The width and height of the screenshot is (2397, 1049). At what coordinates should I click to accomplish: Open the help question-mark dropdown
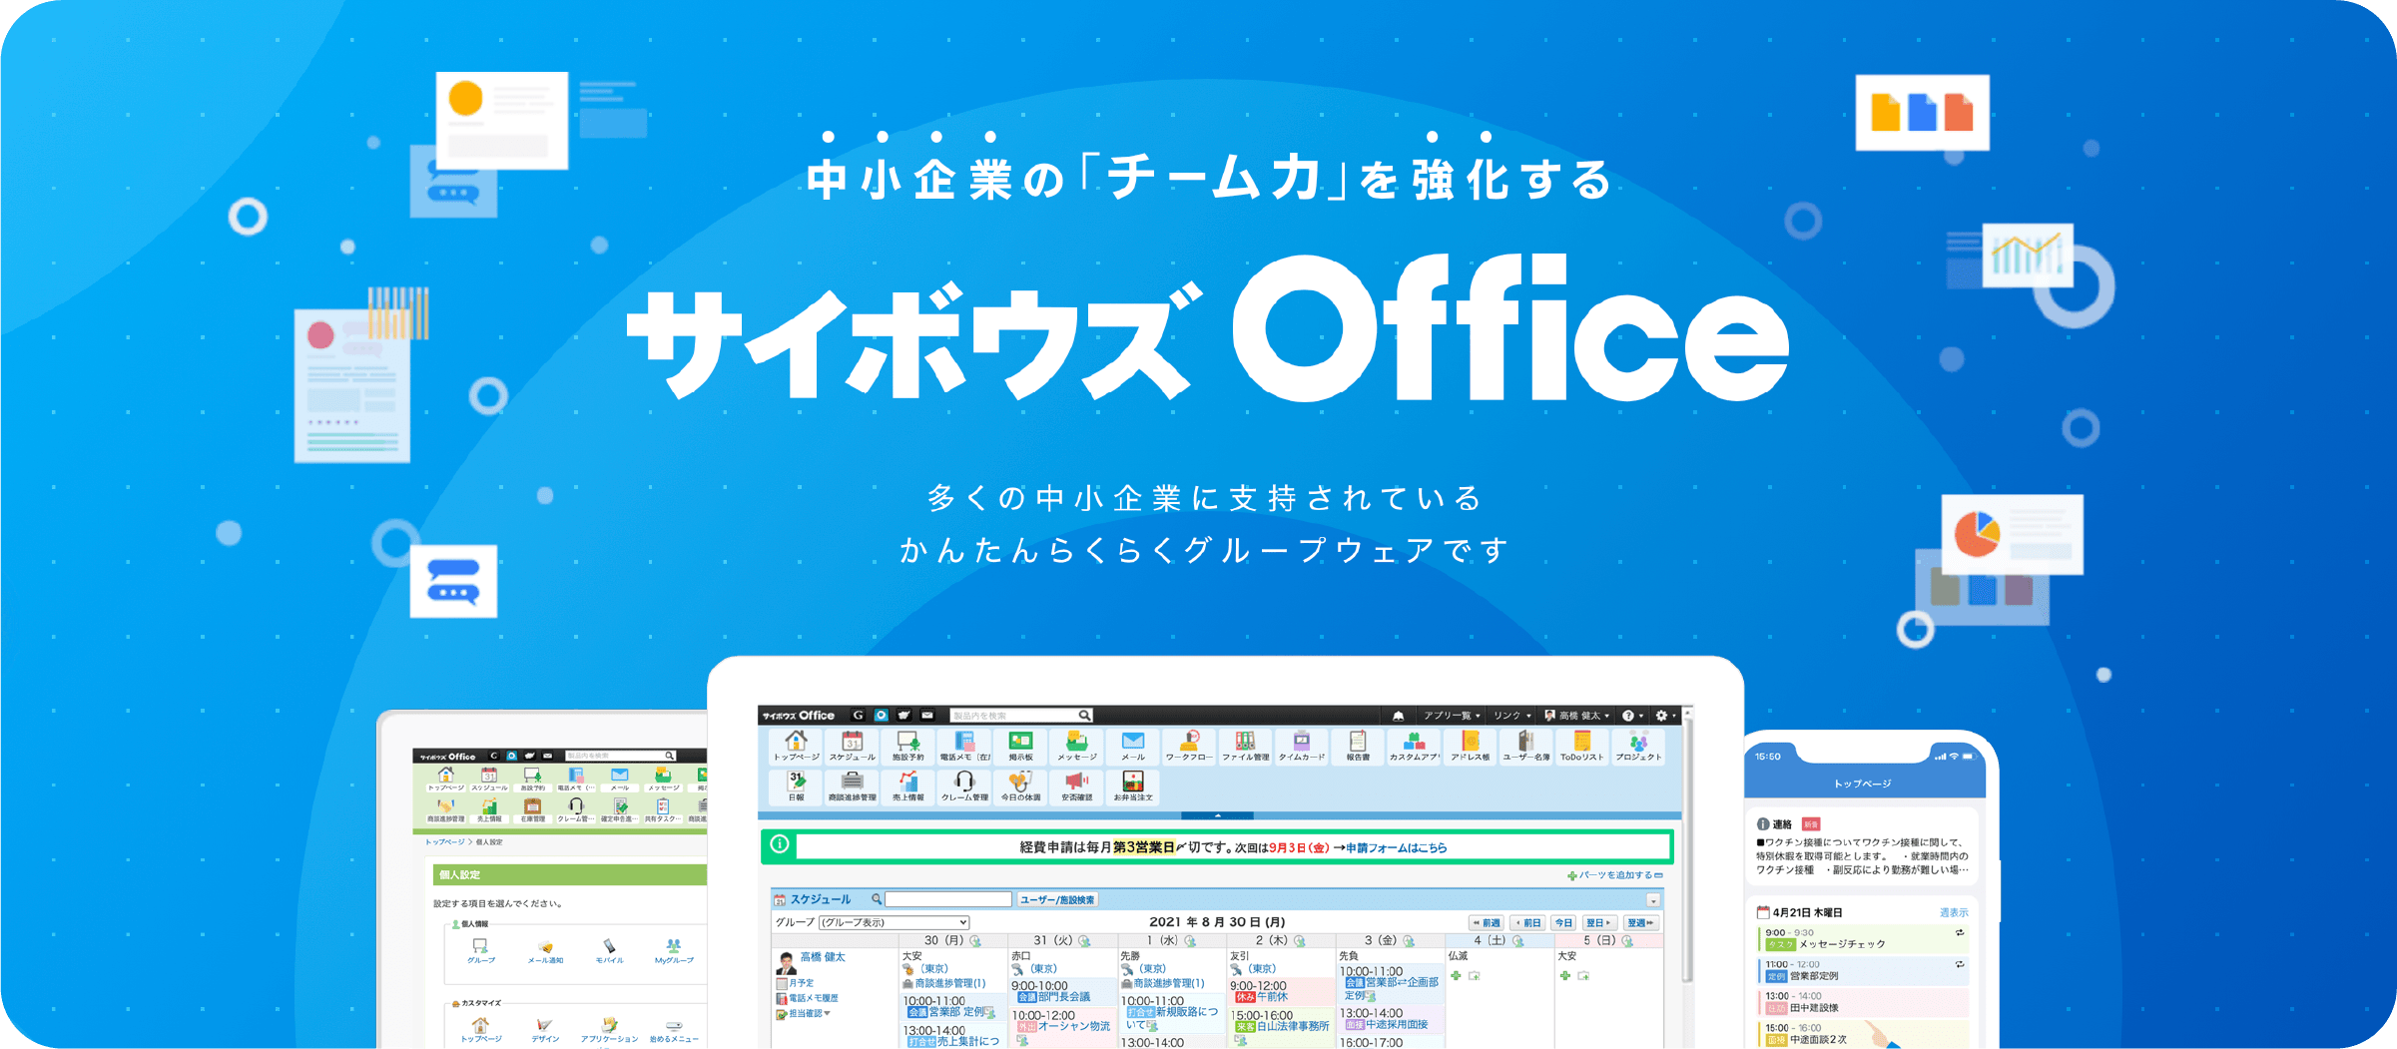click(x=1632, y=716)
